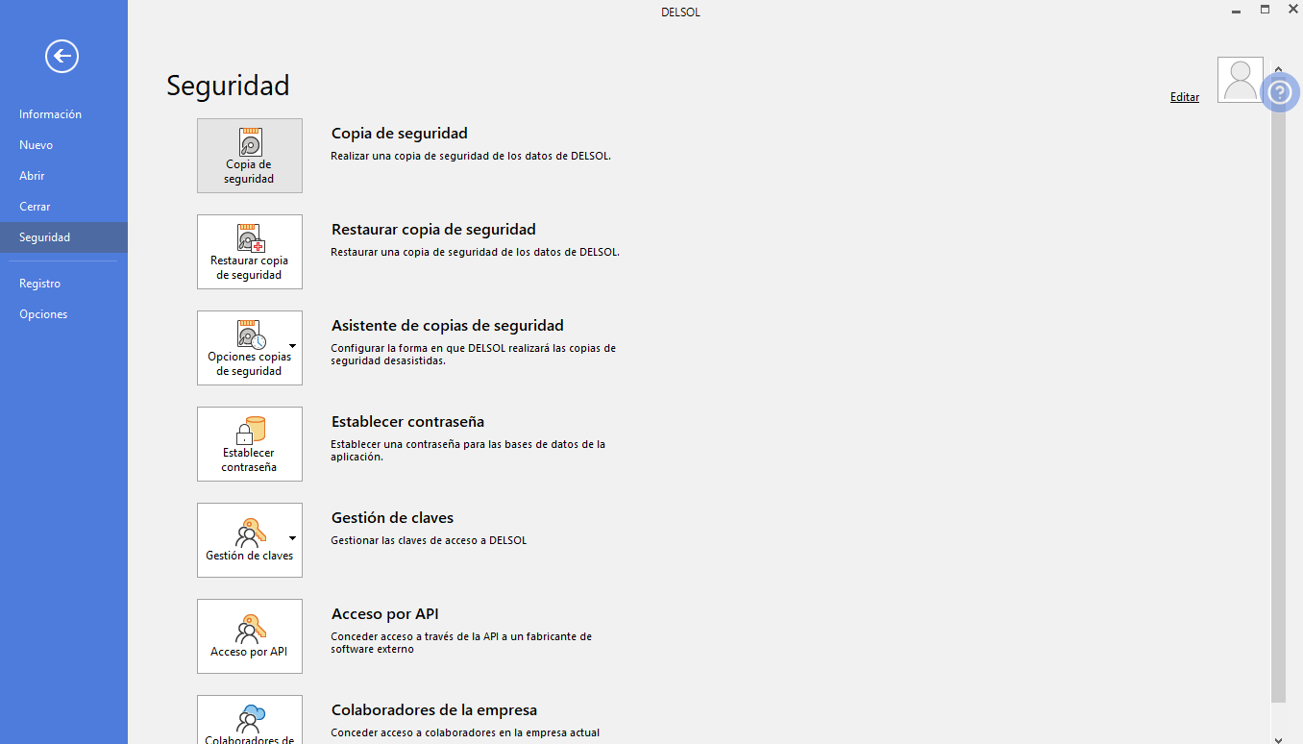The height and width of the screenshot is (744, 1303).
Task: Close the DELSOL window
Action: (x=1292, y=10)
